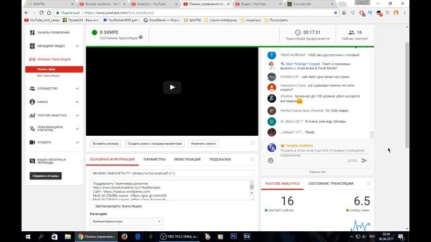Switch to the Монетизация tab
The image size is (431, 242).
coord(187,159)
